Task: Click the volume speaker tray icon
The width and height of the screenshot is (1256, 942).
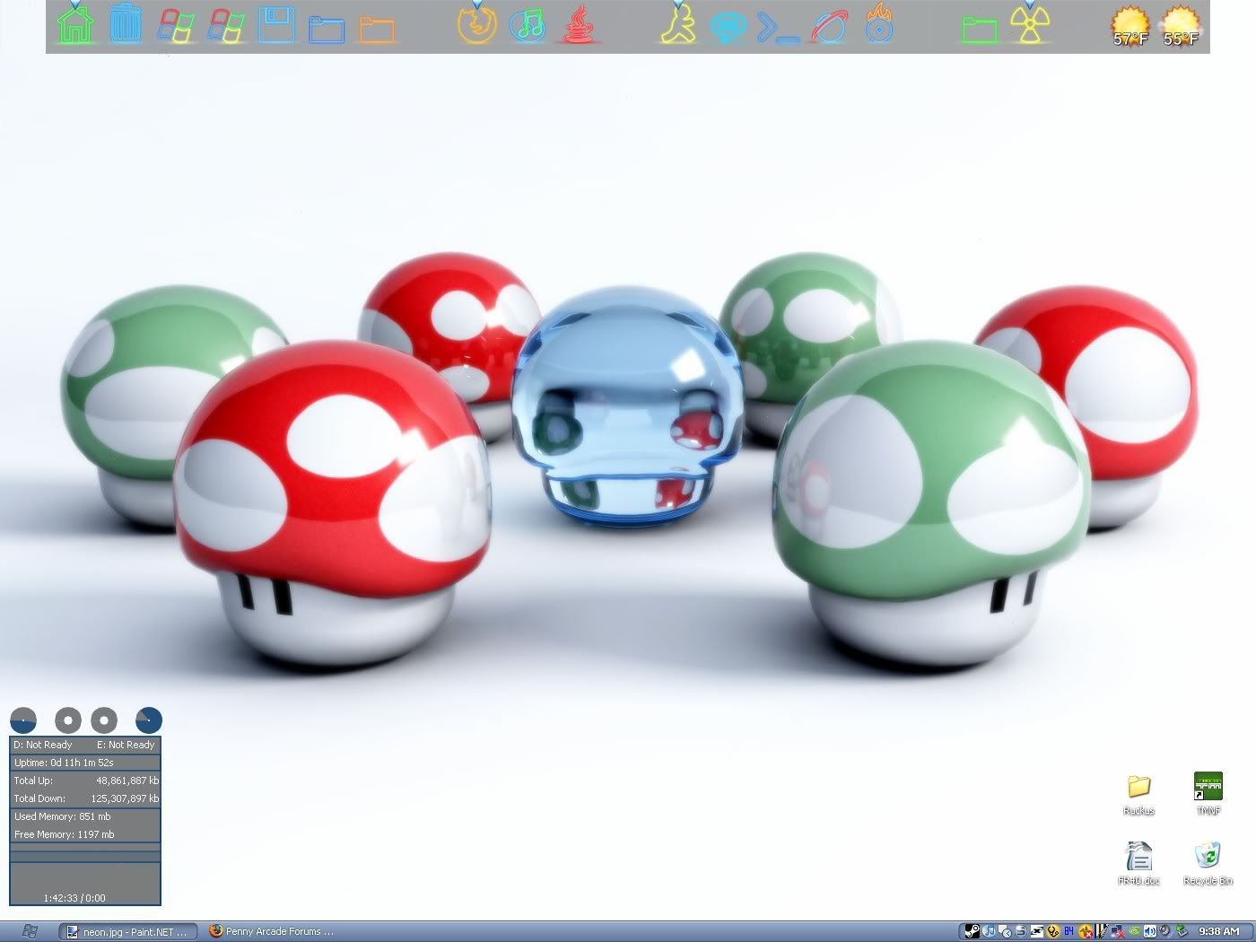Action: tap(1149, 931)
